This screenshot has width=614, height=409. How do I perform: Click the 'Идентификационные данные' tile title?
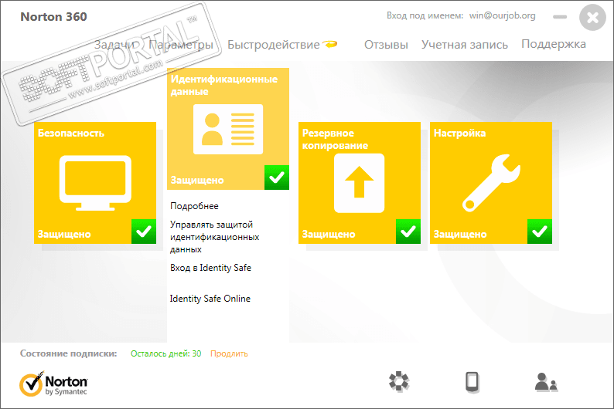[x=224, y=85]
